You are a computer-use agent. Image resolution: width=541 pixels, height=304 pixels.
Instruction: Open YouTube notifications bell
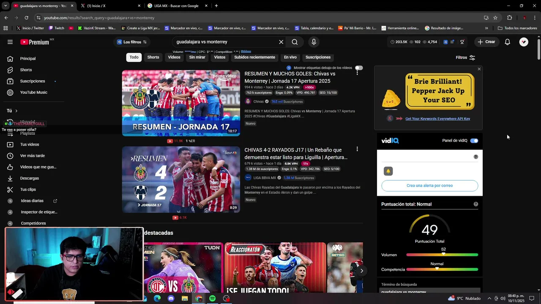click(508, 42)
